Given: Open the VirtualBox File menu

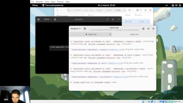Looking at the screenshot, I should (x=32, y=2).
